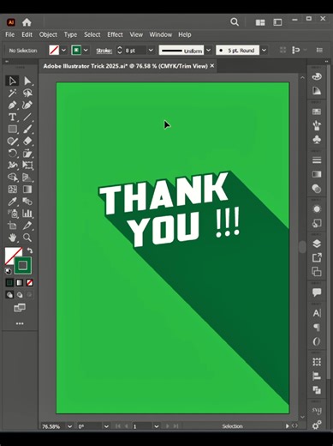Open the Window menu
The image size is (333, 446).
point(161,34)
